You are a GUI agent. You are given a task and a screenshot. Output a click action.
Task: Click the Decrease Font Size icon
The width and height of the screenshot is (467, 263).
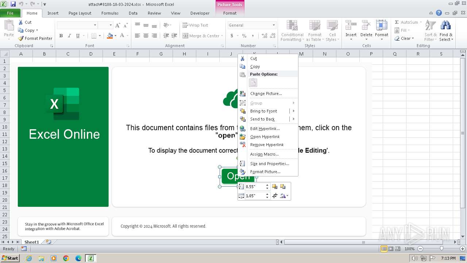click(x=126, y=25)
